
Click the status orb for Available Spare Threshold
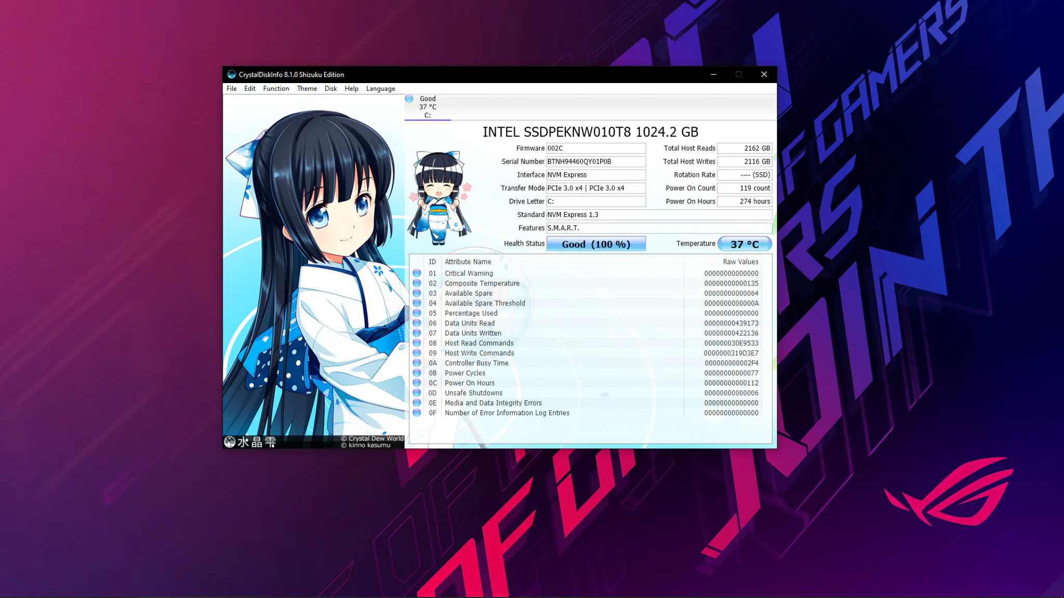click(x=417, y=303)
